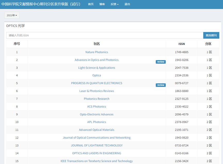Click the 查找期刊 search button
This screenshot has width=223, height=164.
pyautogui.click(x=211, y=35)
